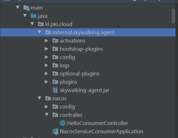Click the skywalking-agent.jar archive icon
Image resolution: width=178 pixels, height=138 pixels.
55,90
